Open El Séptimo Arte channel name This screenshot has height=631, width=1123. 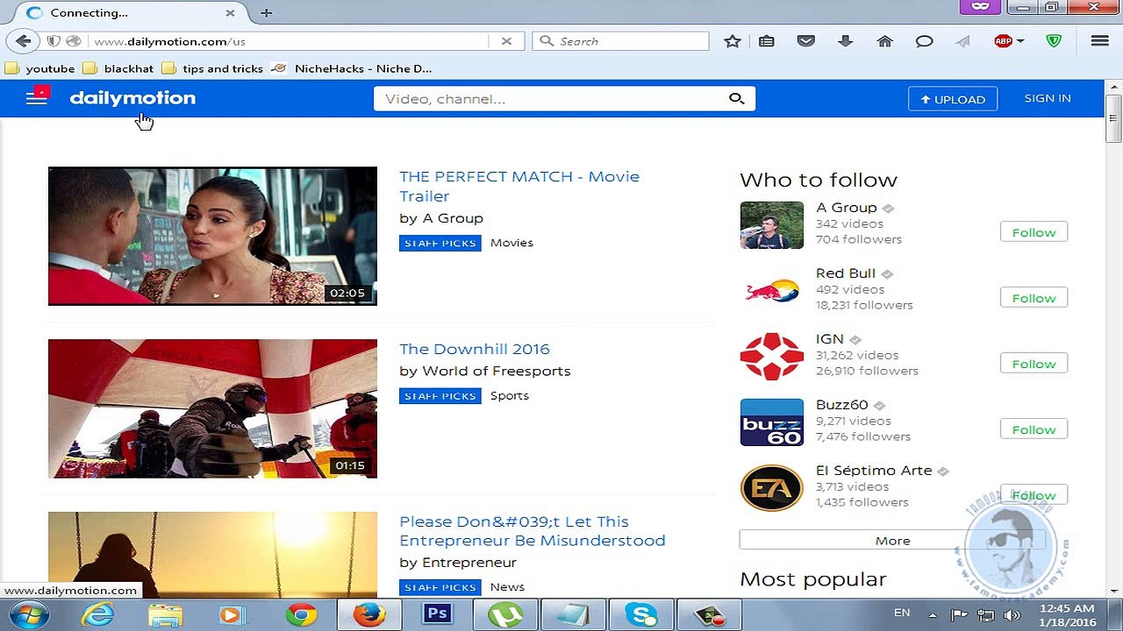pyautogui.click(x=874, y=471)
